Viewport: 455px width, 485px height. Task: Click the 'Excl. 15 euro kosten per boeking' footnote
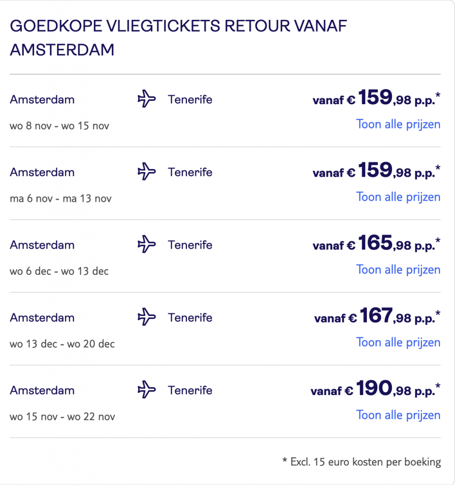tap(361, 462)
